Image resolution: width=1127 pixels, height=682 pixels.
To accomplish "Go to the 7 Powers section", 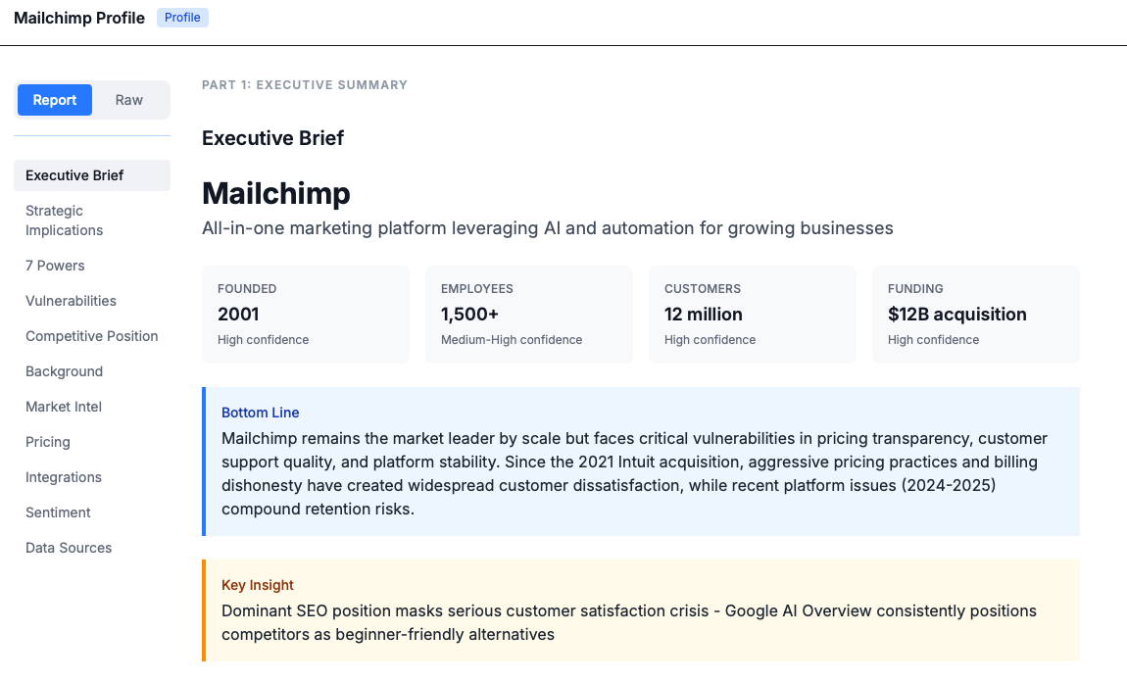I will pos(55,266).
